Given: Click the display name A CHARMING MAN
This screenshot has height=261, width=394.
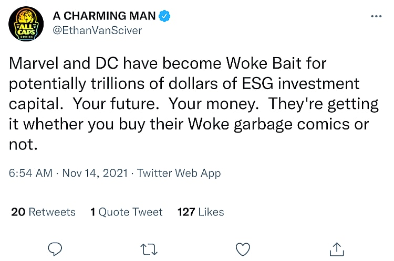Looking at the screenshot, I should [x=105, y=16].
